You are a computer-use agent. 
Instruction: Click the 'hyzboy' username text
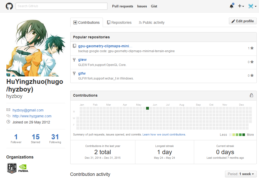coord(14,96)
